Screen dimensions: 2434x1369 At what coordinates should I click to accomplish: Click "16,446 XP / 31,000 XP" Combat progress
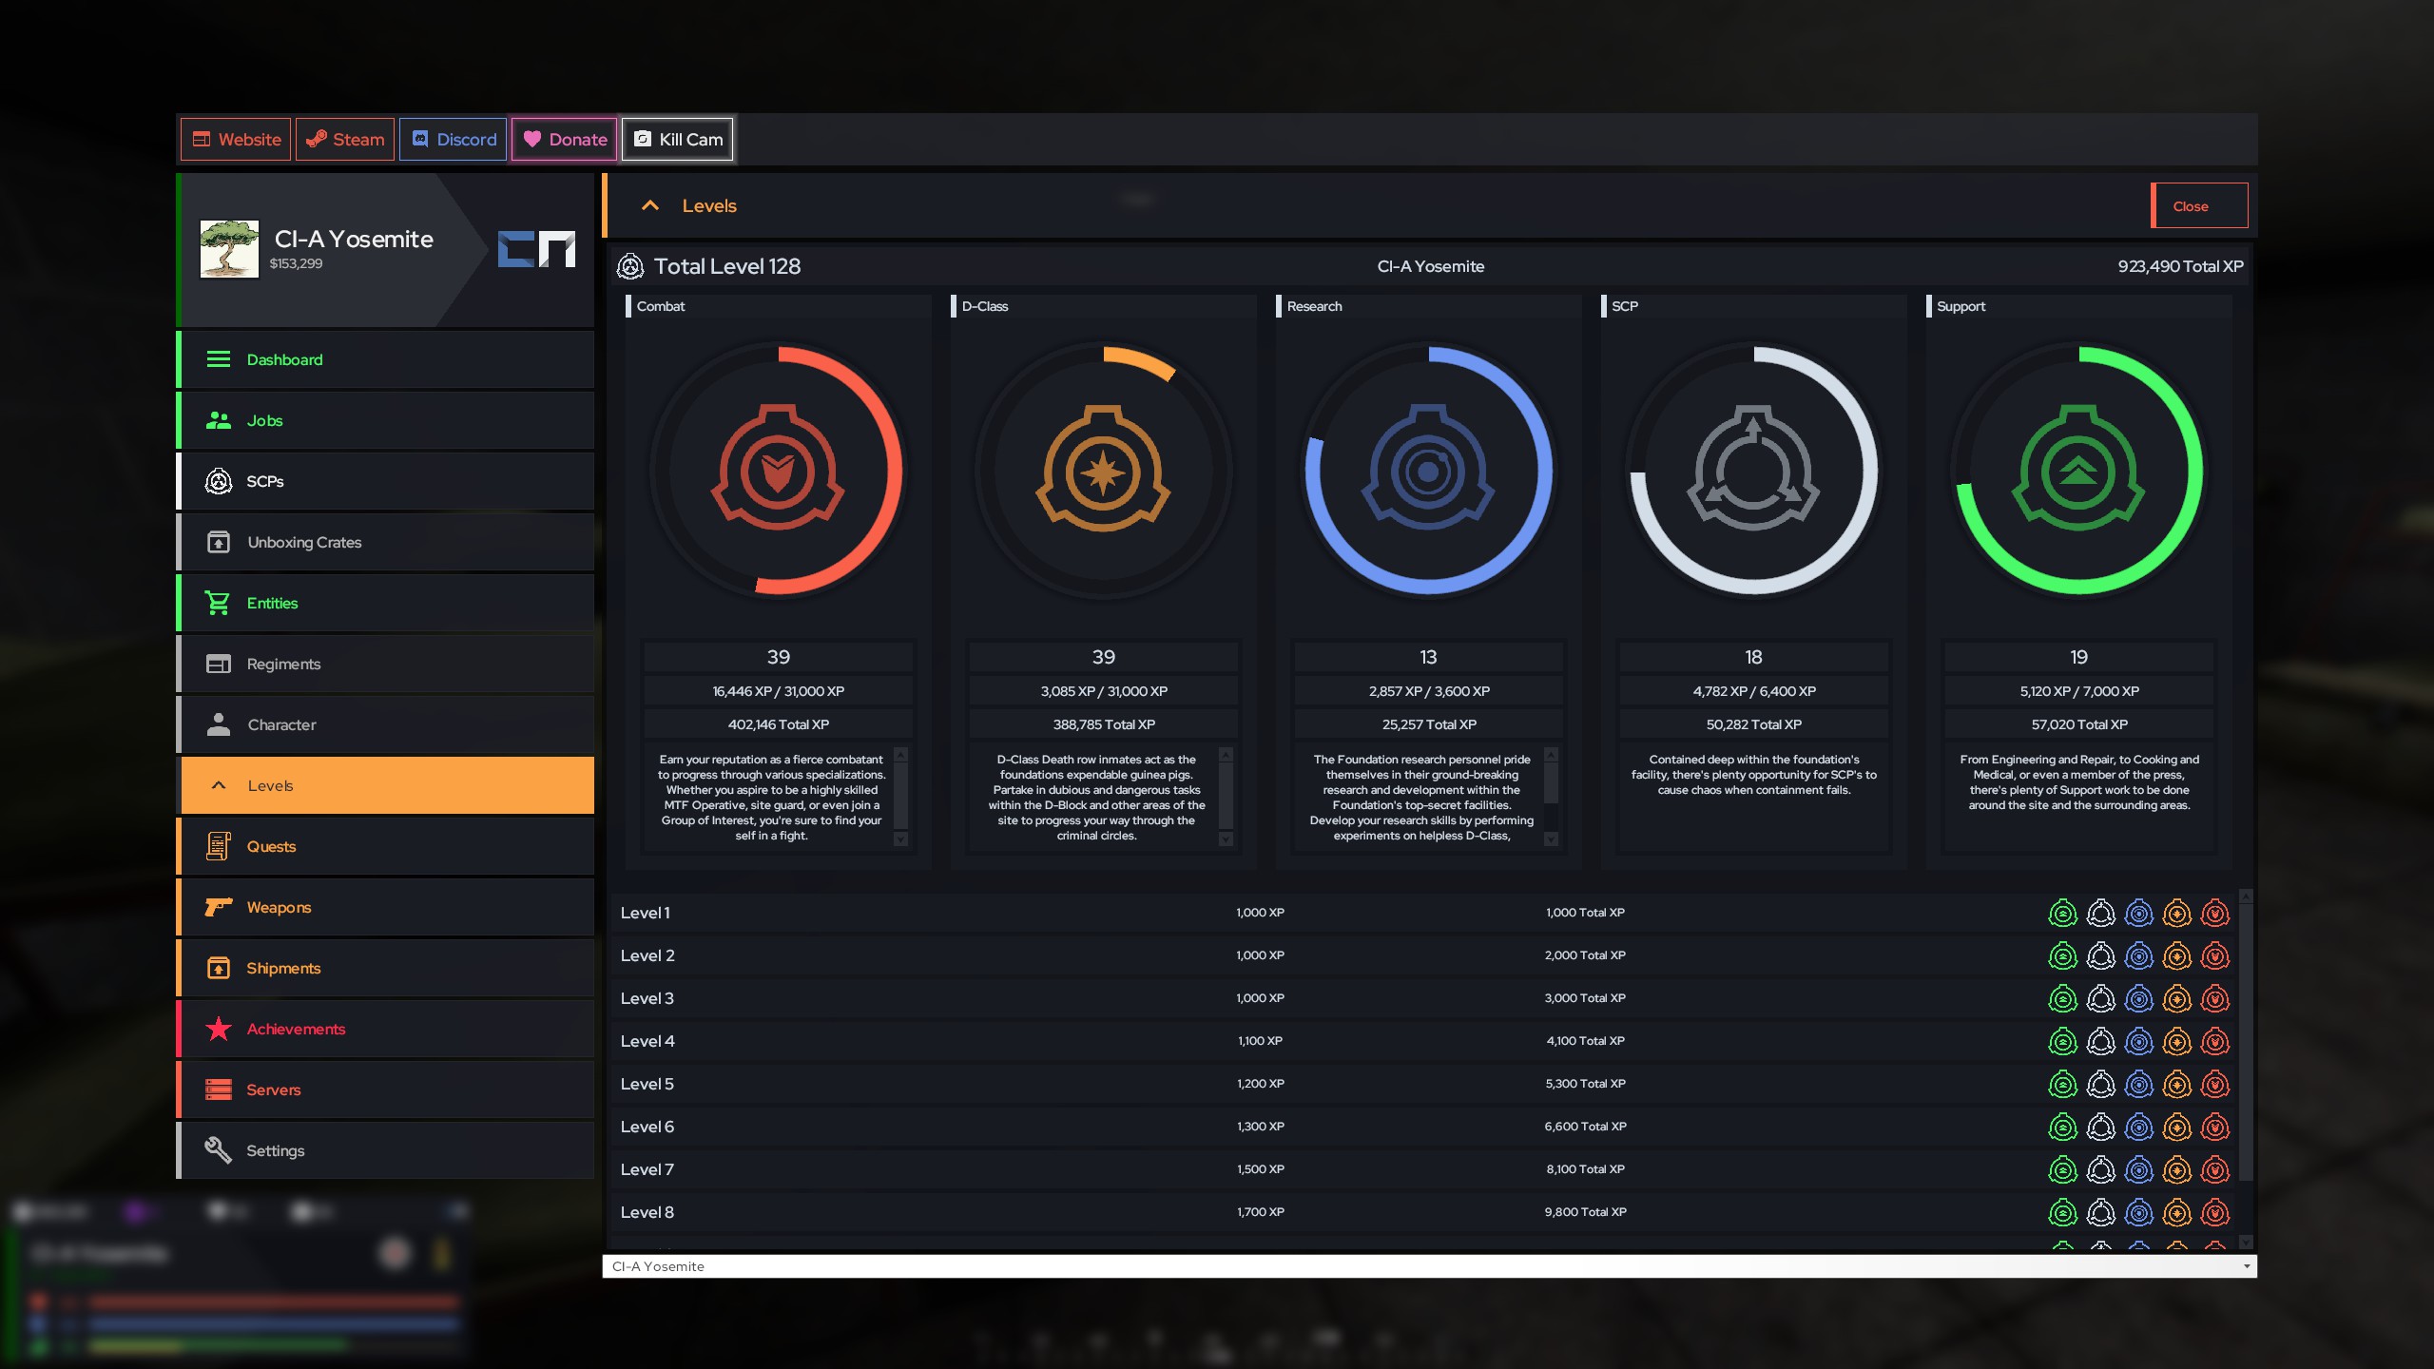click(778, 691)
